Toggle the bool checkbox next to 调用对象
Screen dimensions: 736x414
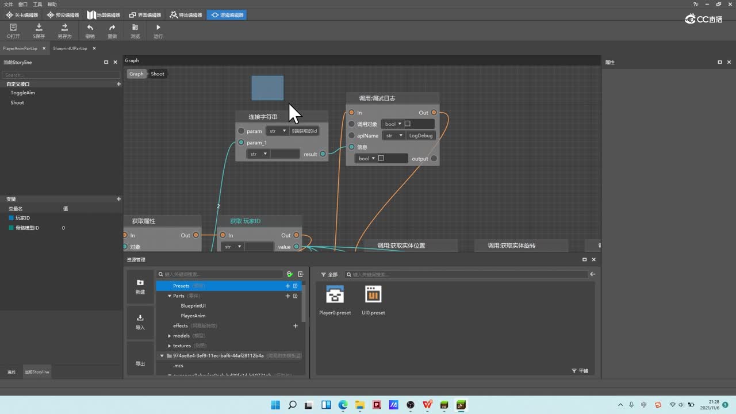[408, 124]
